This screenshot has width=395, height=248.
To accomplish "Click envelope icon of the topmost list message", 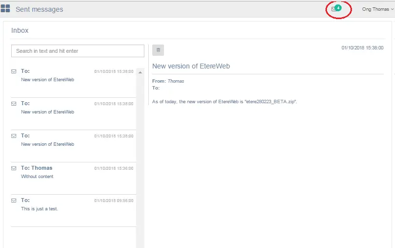I will pos(14,71).
